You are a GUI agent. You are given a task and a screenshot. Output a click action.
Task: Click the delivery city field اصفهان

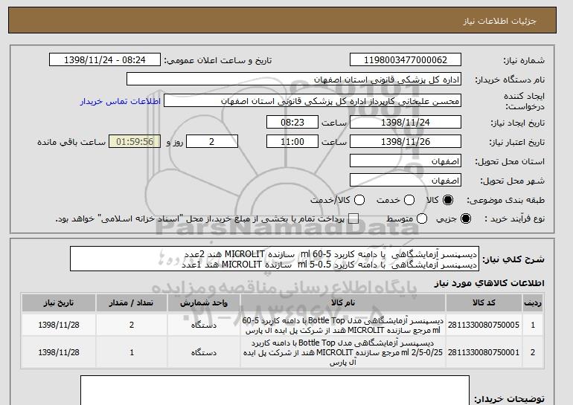coord(406,181)
